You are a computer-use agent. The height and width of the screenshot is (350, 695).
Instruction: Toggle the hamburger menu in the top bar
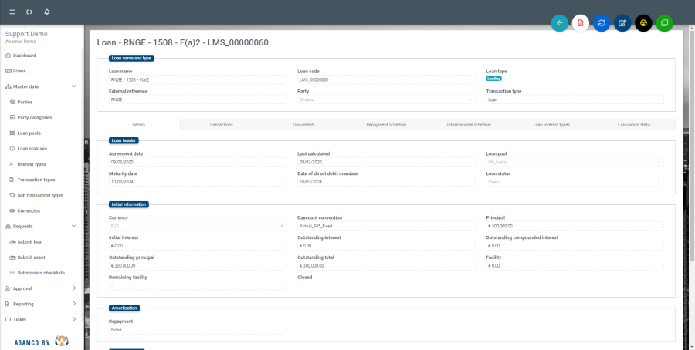(x=12, y=12)
